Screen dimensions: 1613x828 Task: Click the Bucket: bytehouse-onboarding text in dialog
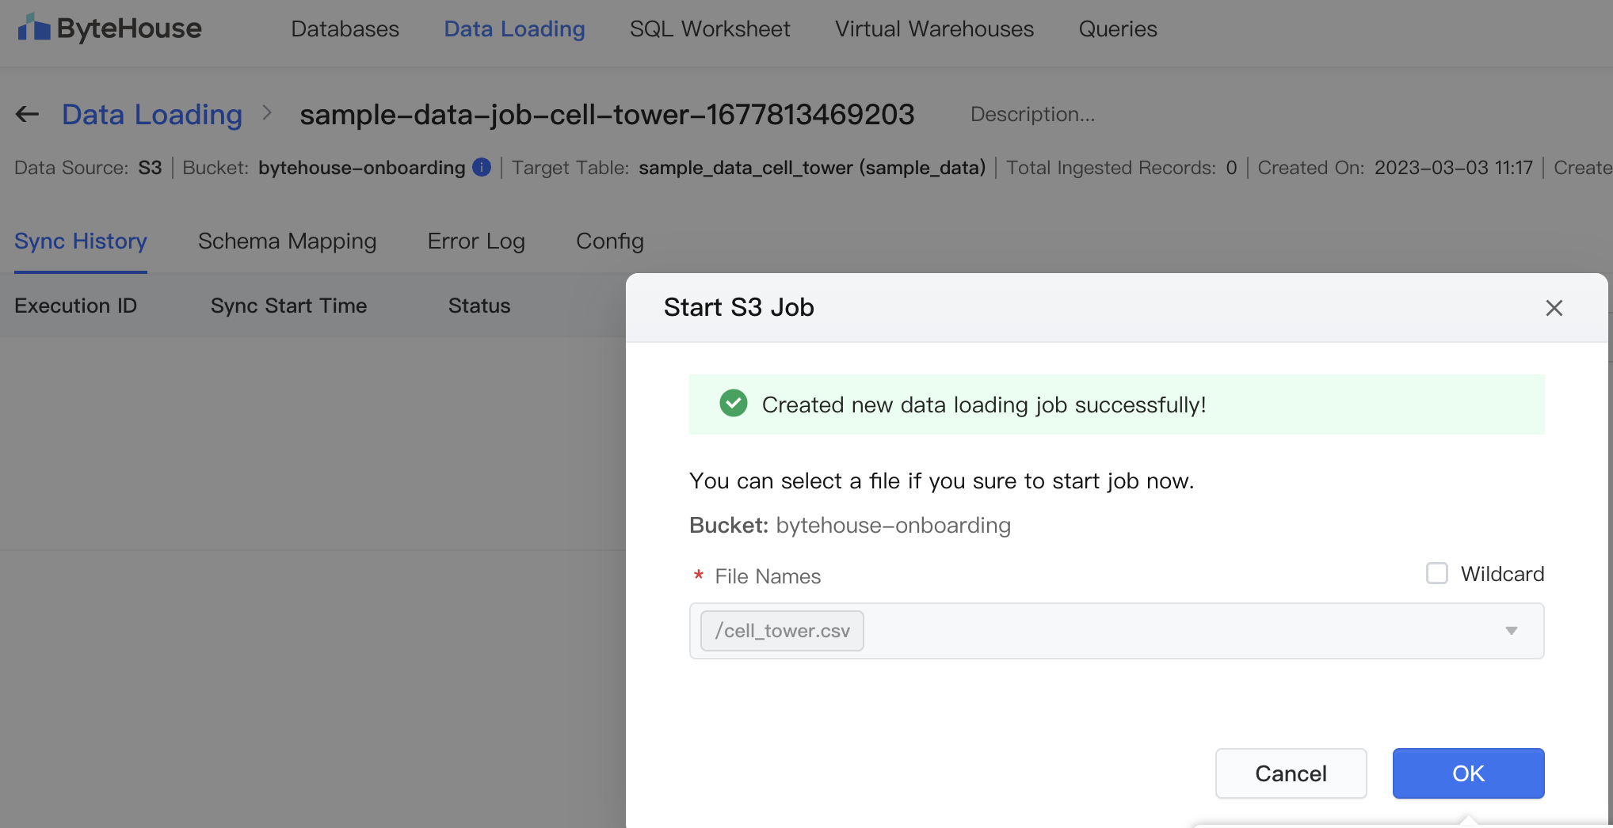pos(850,526)
